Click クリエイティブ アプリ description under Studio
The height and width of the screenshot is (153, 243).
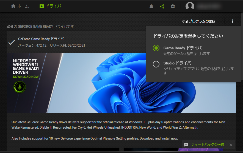pos(198,71)
